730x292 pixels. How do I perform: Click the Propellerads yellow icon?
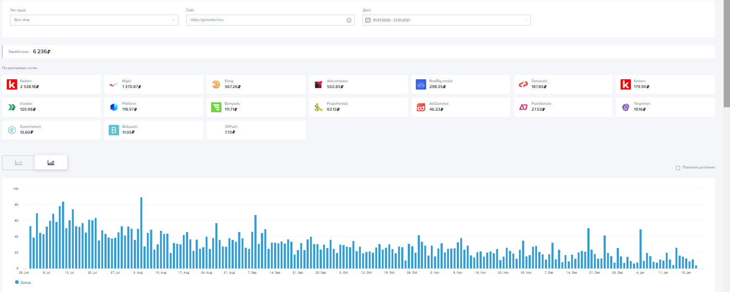point(318,107)
